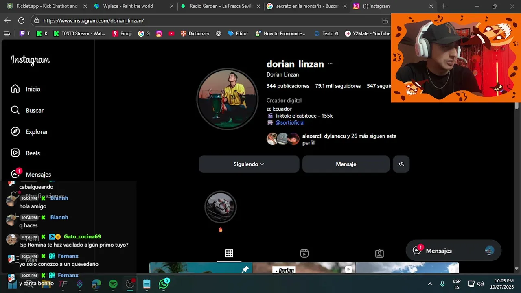This screenshot has width=521, height=293.
Task: Open the Editor bookmark
Action: [238, 33]
